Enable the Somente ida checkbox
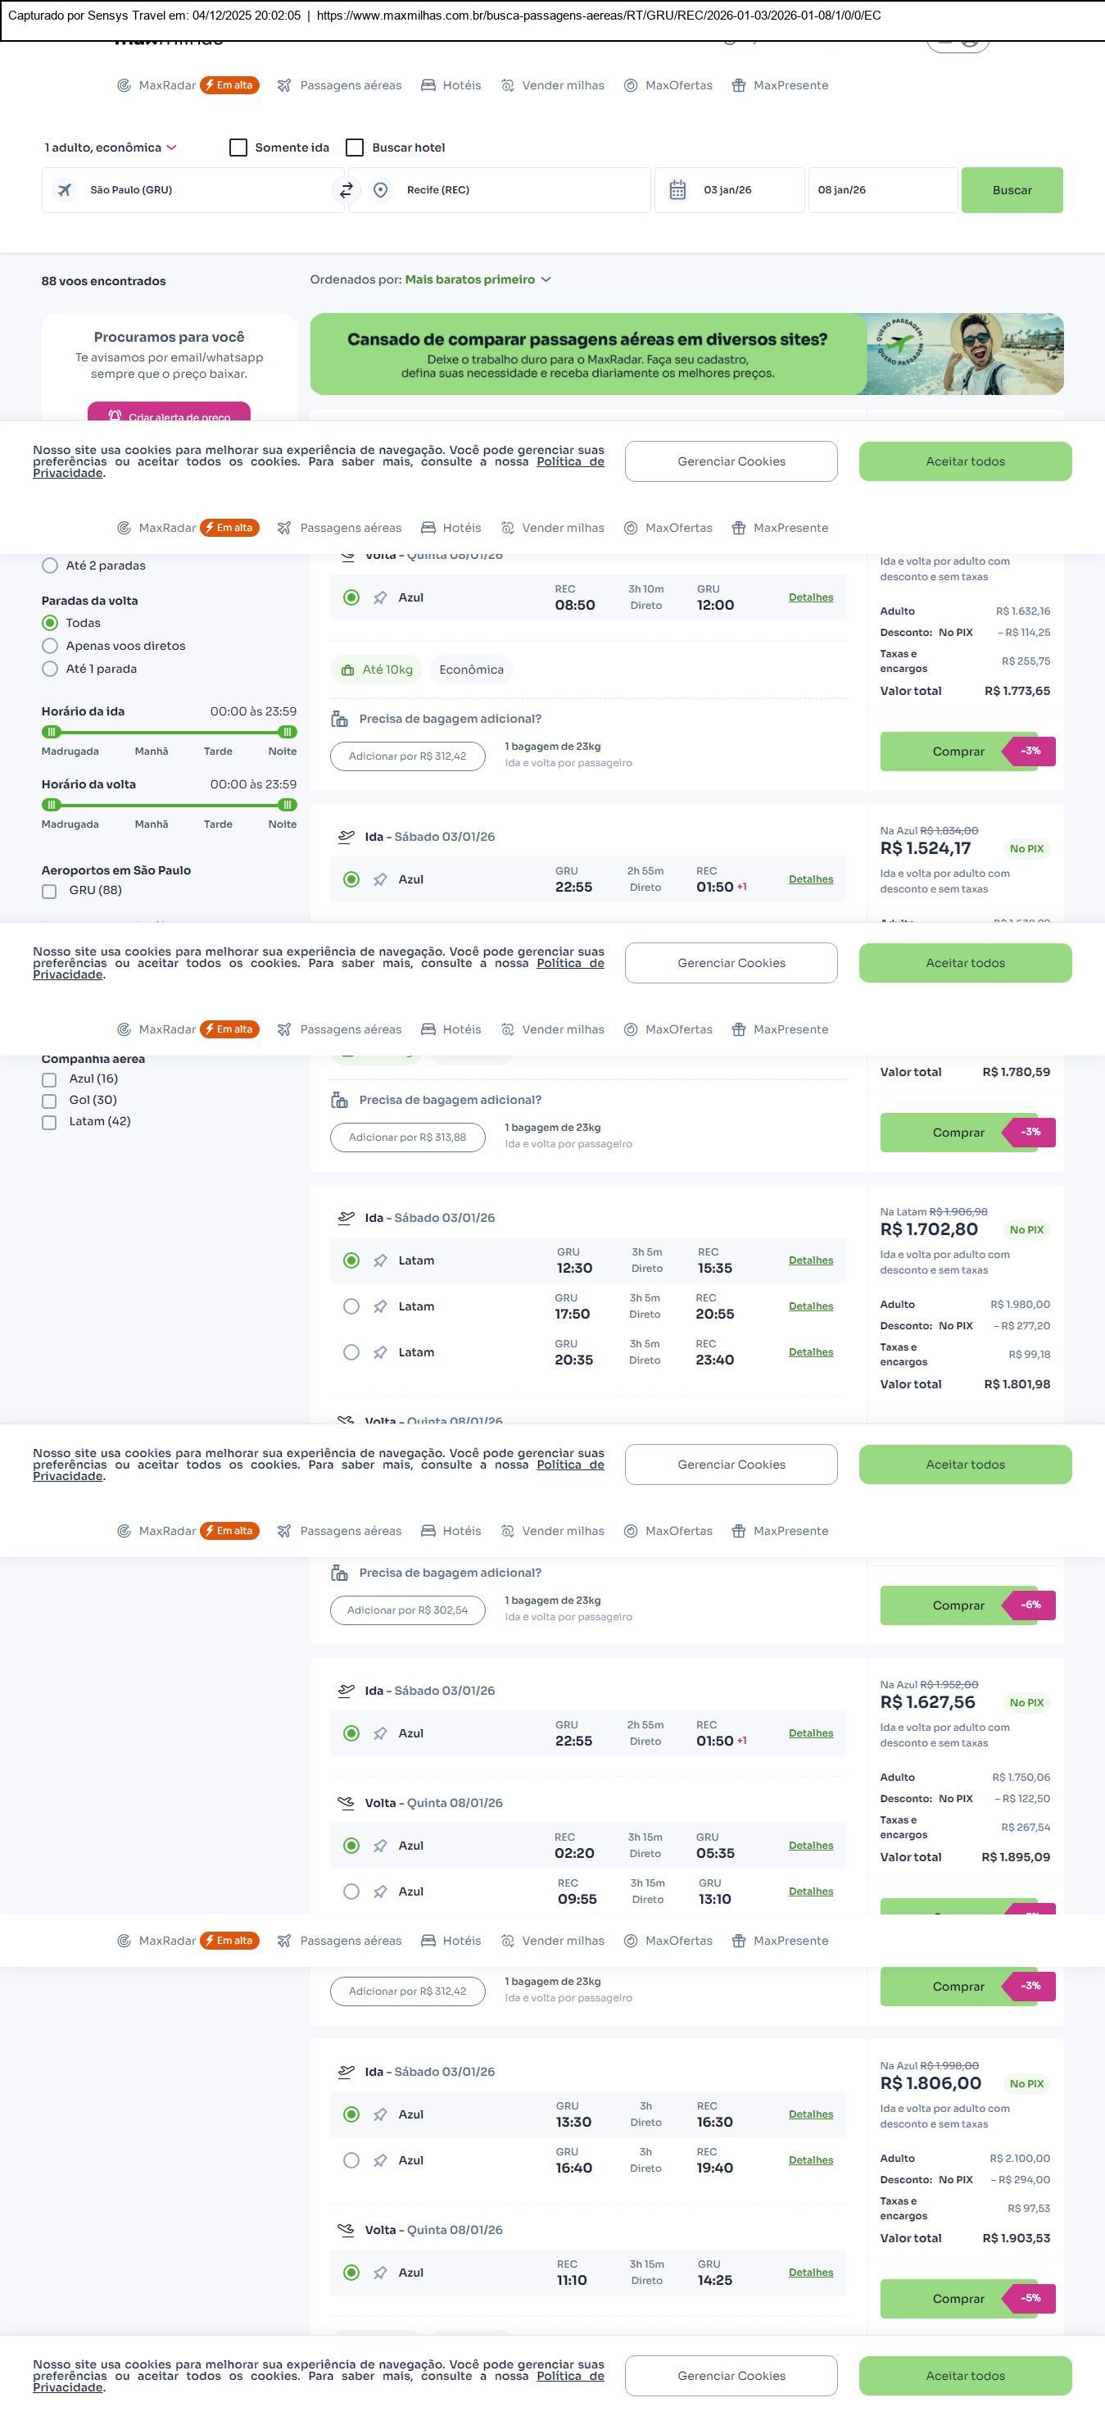 click(238, 148)
